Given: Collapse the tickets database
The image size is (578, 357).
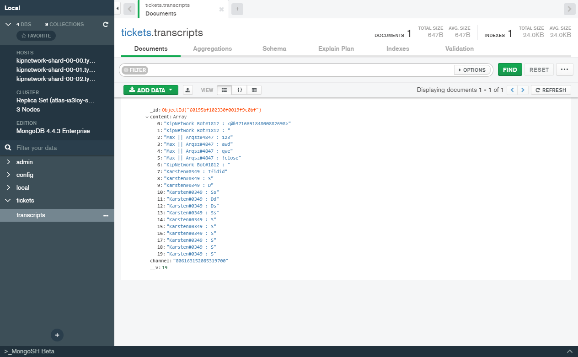Looking at the screenshot, I should [8, 201].
